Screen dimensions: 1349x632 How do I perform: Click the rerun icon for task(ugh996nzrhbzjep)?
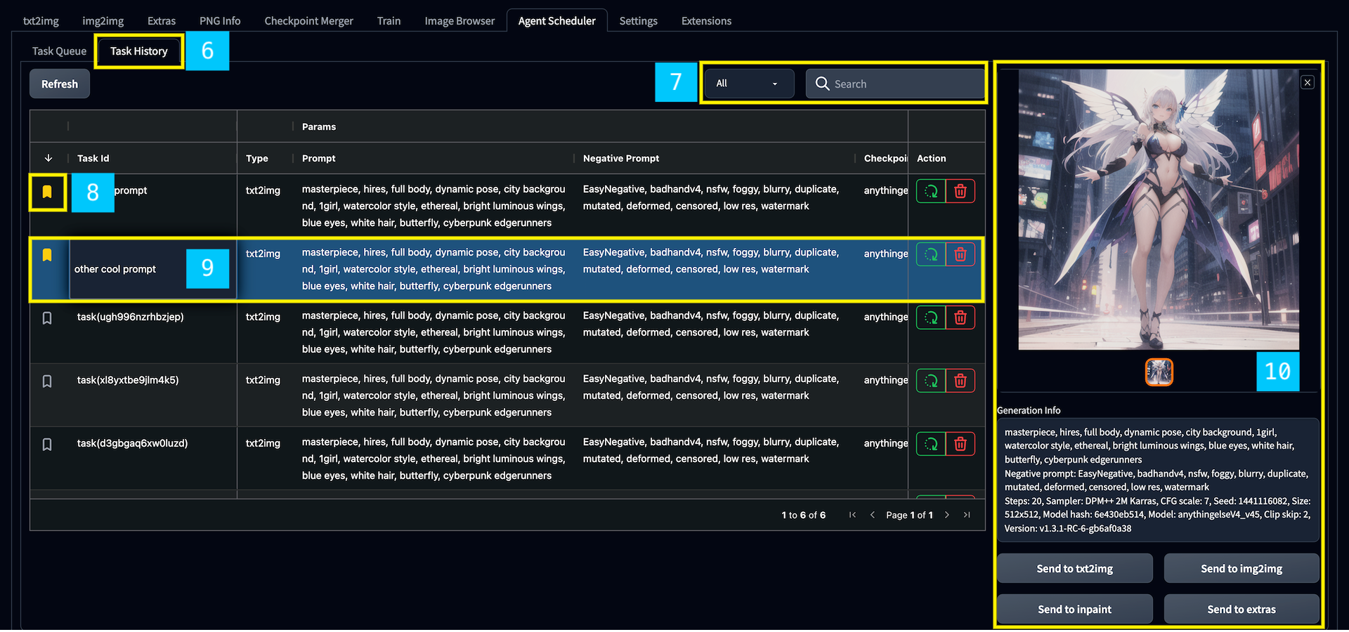coord(931,318)
